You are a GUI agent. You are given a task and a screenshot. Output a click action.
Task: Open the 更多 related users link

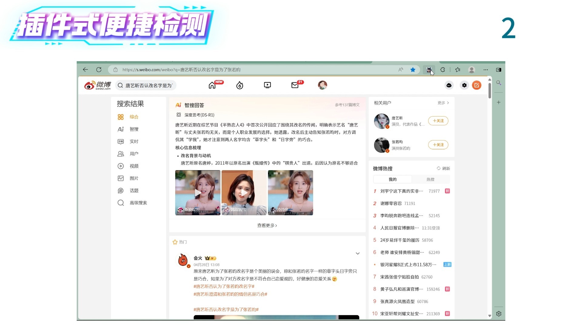[443, 103]
